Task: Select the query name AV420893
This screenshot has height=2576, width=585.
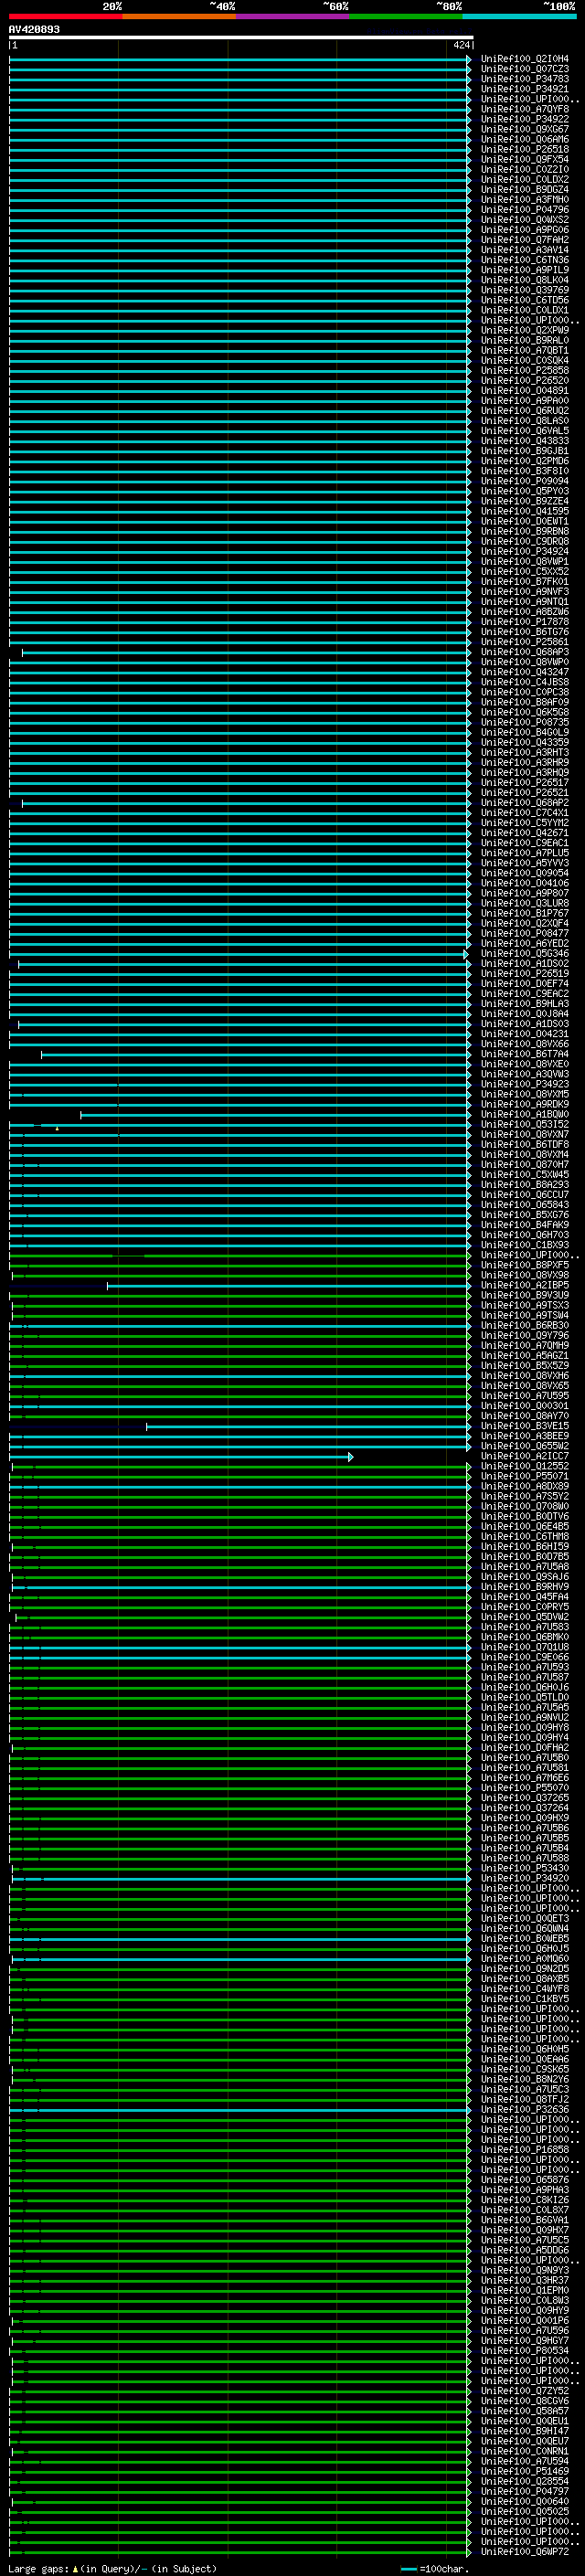Action: [34, 29]
